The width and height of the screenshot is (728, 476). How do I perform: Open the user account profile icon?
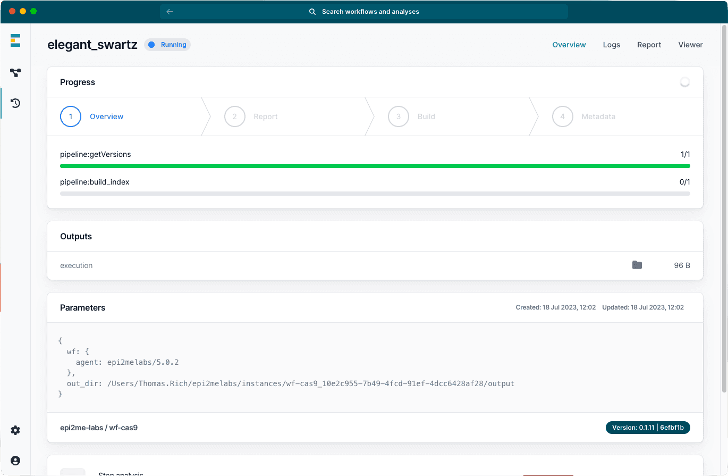click(x=15, y=461)
